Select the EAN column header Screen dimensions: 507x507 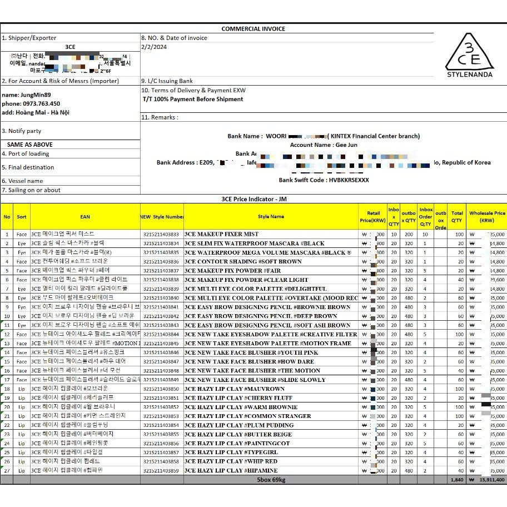click(85, 217)
